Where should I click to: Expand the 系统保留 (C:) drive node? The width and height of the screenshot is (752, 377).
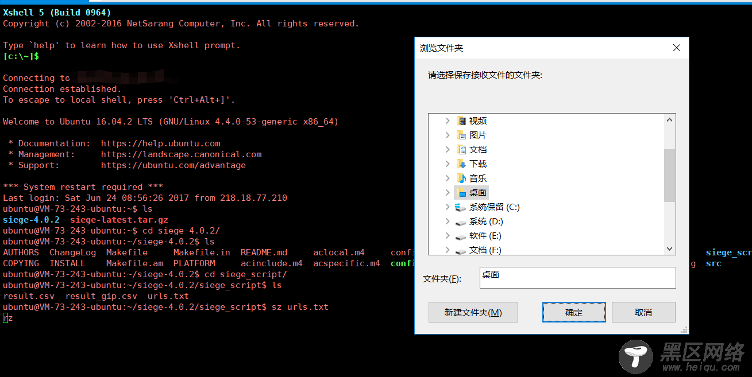click(448, 207)
